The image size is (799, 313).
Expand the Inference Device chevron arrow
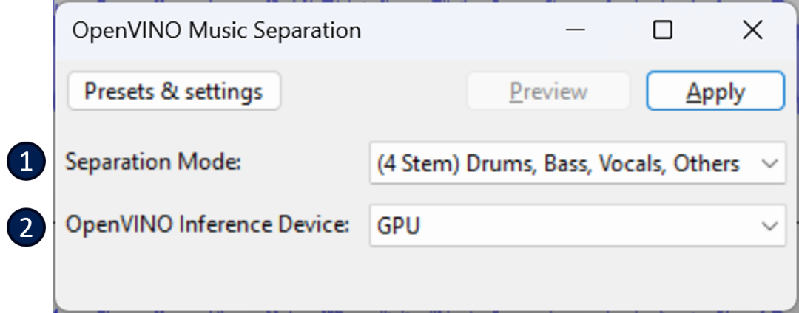[769, 226]
